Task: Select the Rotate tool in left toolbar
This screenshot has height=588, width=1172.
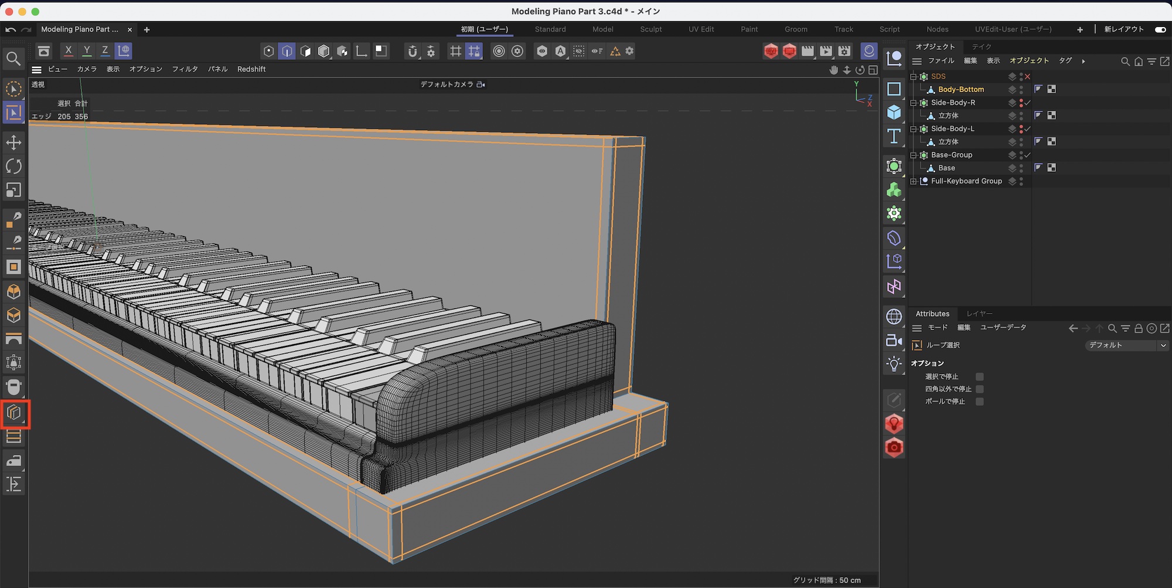Action: click(13, 166)
